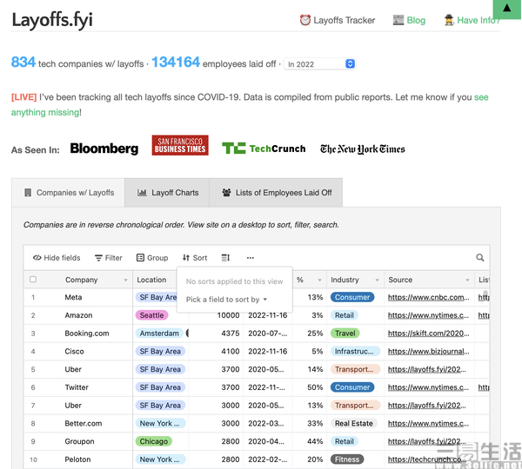Image resolution: width=522 pixels, height=469 pixels.
Task: Open the % column header dropdown arrow
Action: (319, 281)
